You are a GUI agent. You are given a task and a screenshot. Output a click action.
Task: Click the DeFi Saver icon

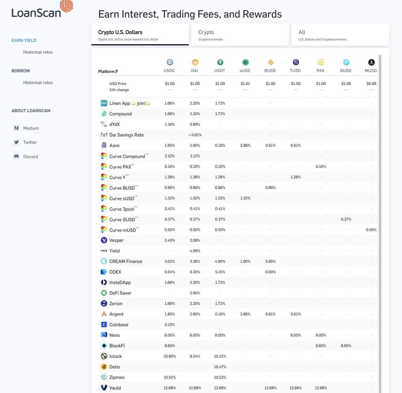coord(104,293)
